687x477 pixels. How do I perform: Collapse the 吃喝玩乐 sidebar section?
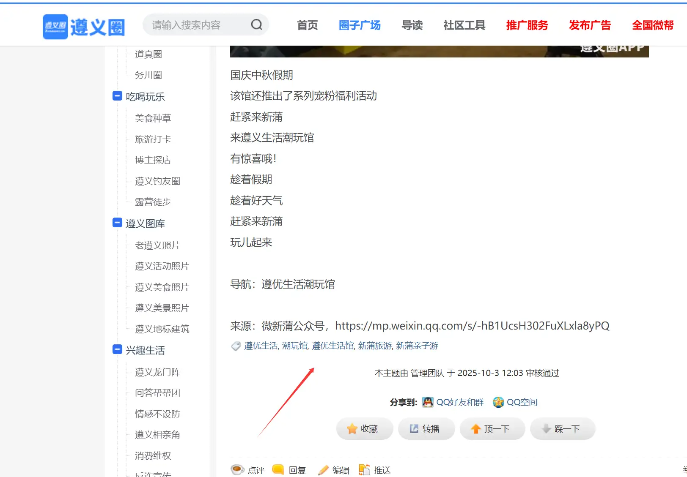[x=117, y=96]
